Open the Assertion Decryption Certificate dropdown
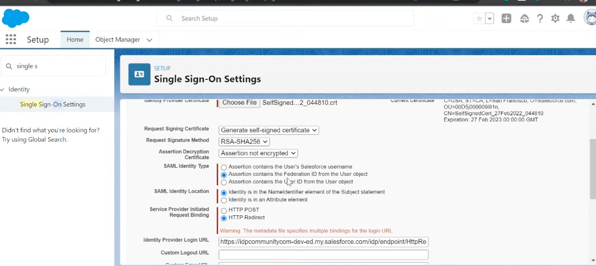This screenshot has width=596, height=266. tap(258, 153)
